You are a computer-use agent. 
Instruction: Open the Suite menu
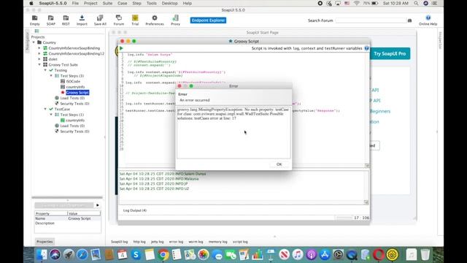107,3
